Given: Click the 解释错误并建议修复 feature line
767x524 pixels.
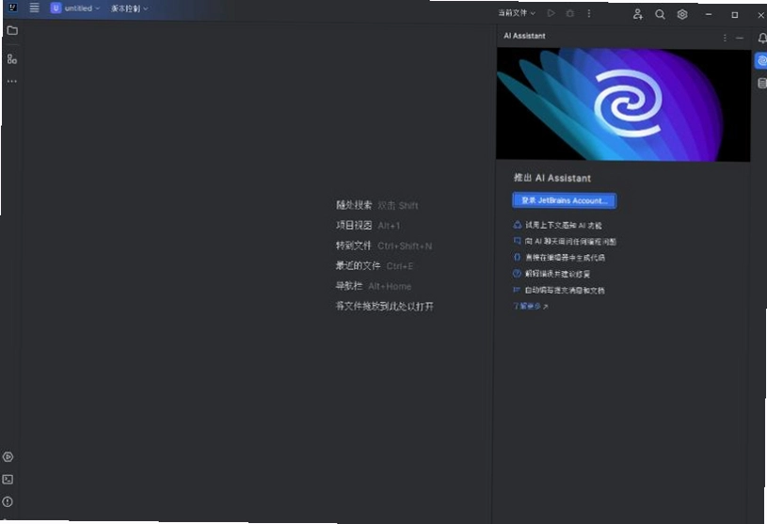Looking at the screenshot, I should pos(551,274).
